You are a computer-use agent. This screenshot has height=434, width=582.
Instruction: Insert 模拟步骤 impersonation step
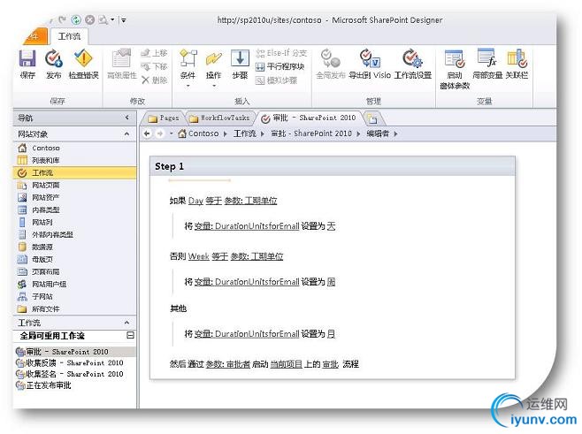click(x=277, y=80)
